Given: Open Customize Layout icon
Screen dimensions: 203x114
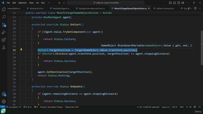Looking at the screenshot, I should tap(183, 3).
